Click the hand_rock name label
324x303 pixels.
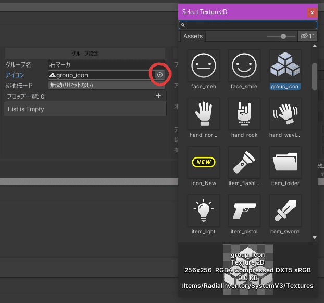(x=244, y=135)
